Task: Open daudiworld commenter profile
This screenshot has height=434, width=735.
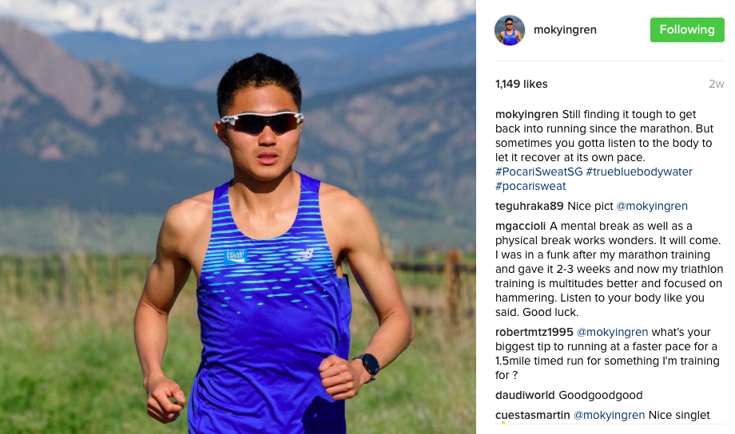Action: (x=525, y=395)
